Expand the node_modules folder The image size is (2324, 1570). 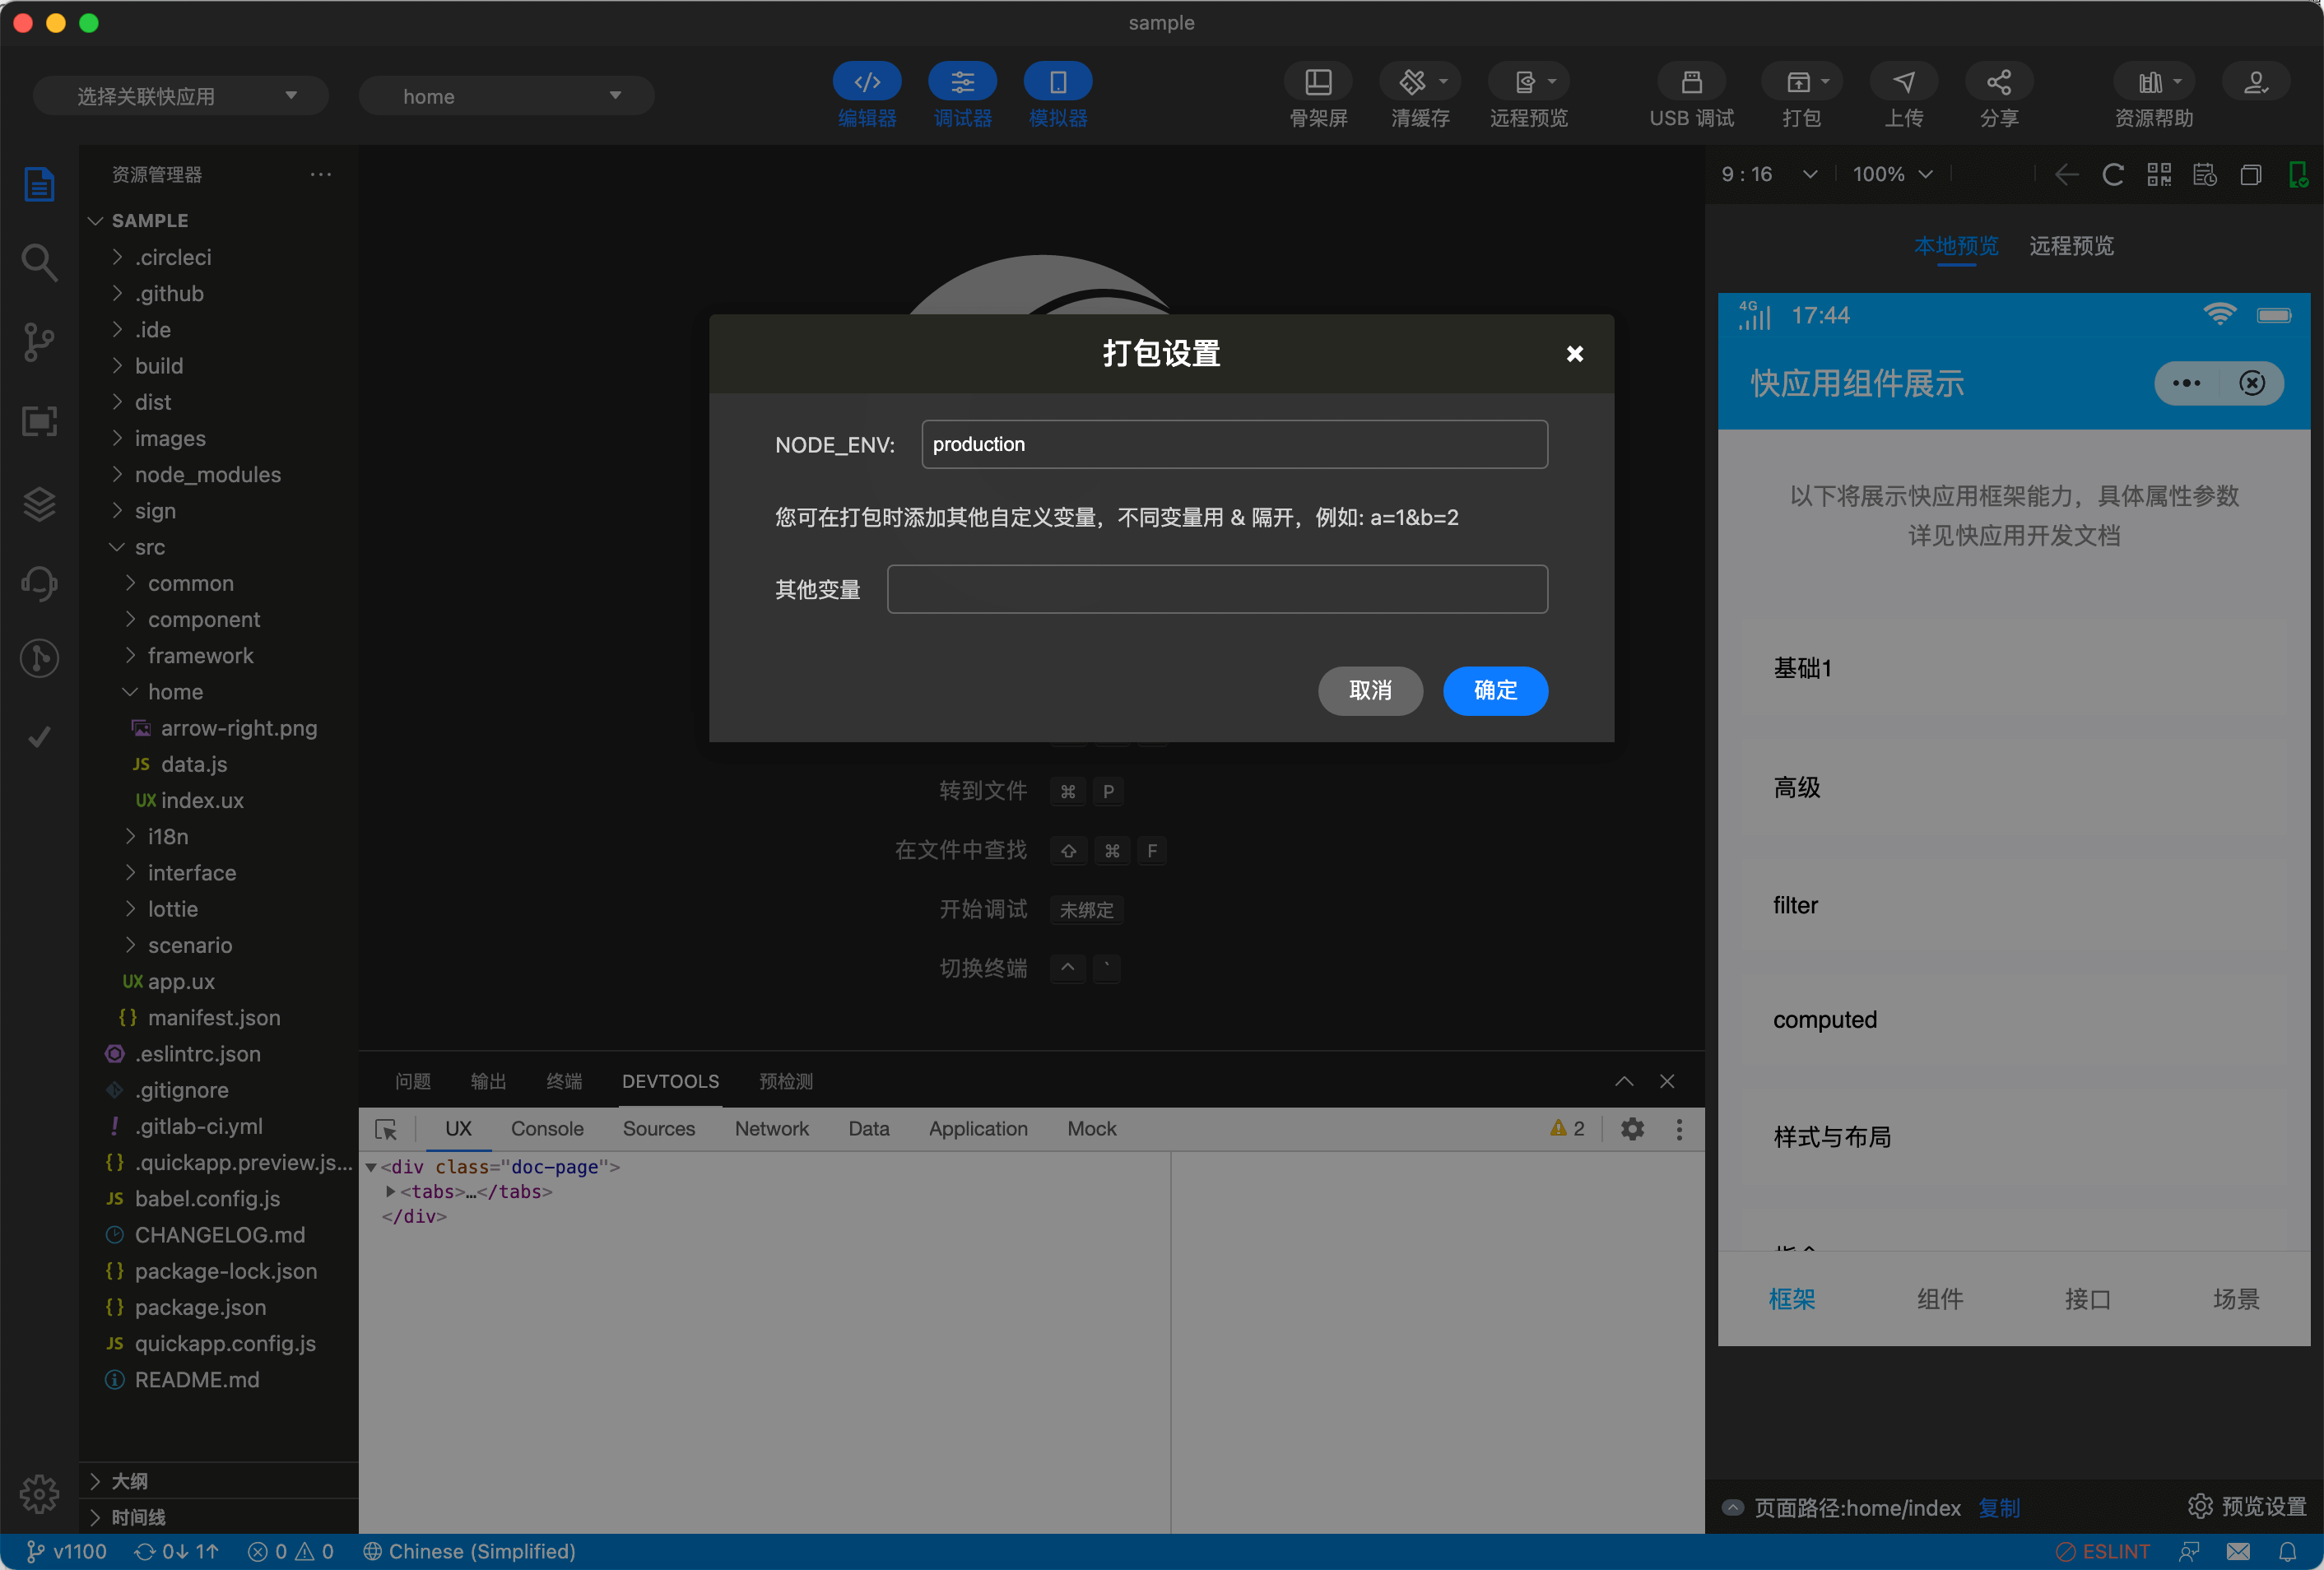[x=207, y=474]
